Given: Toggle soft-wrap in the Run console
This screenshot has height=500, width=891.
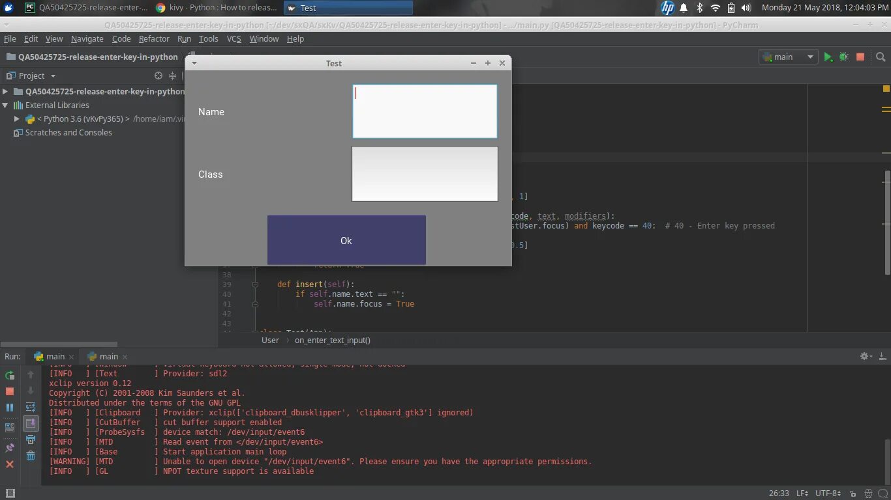Looking at the screenshot, I should (31, 408).
